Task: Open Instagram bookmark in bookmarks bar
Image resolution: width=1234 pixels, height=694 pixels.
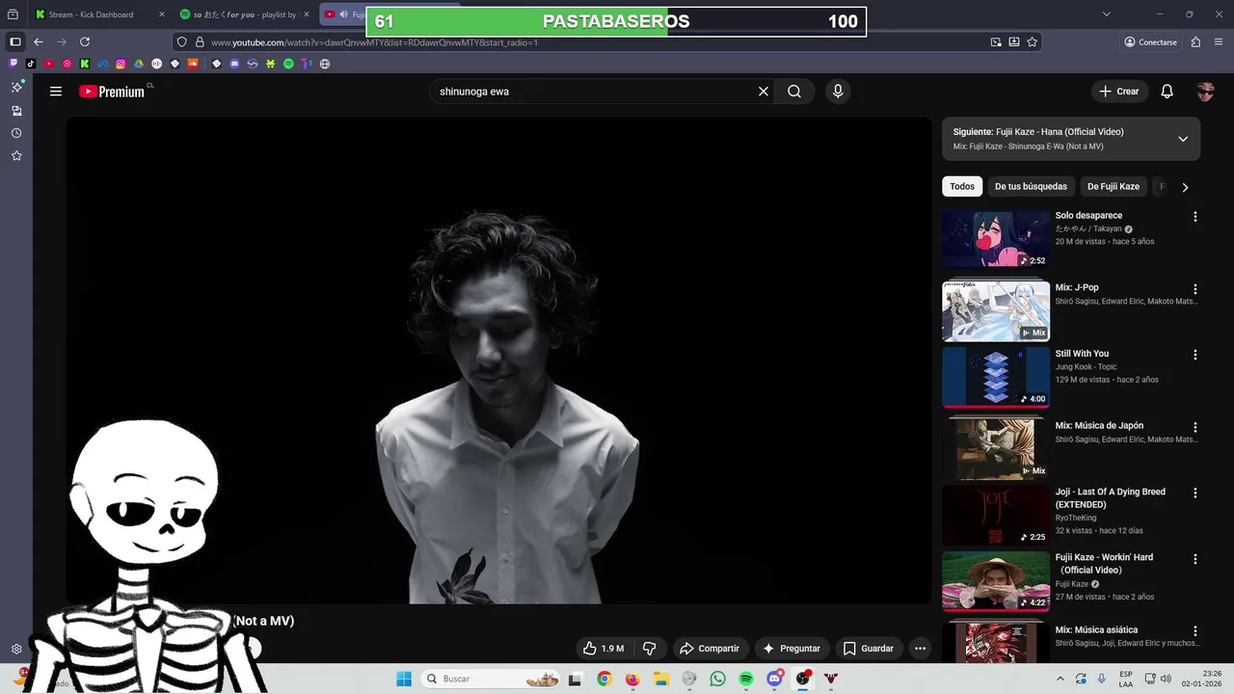Action: tap(121, 64)
